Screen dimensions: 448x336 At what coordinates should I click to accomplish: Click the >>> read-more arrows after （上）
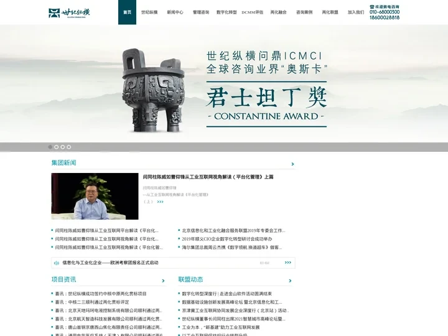click(161, 202)
